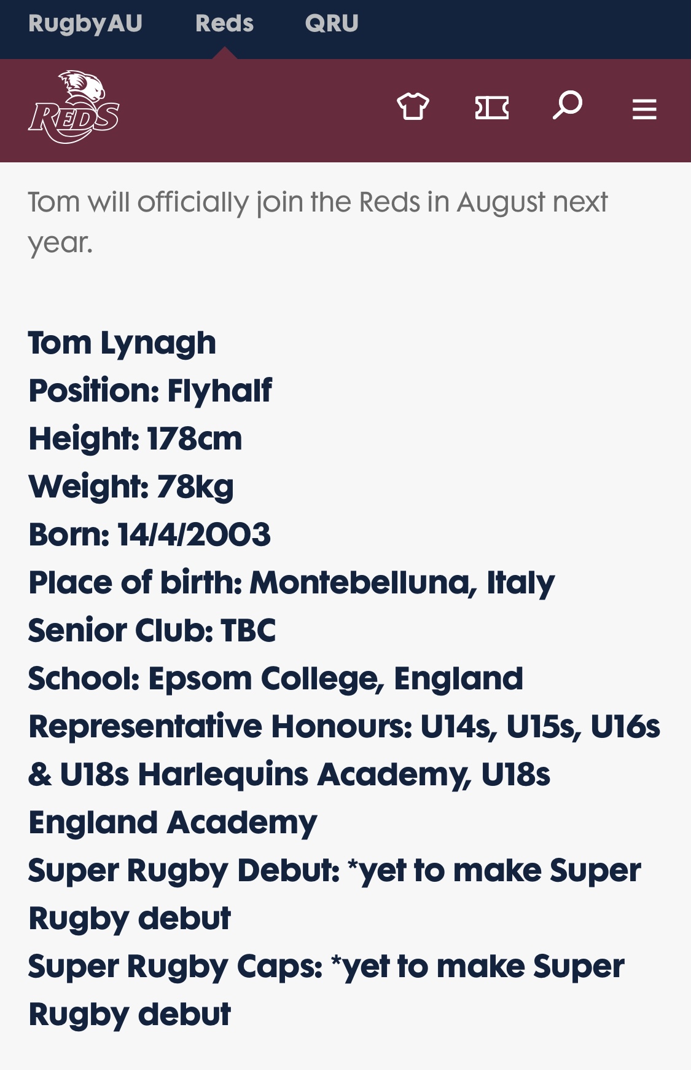Click the Tom Lynagh name heading
691x1070 pixels.
(122, 343)
